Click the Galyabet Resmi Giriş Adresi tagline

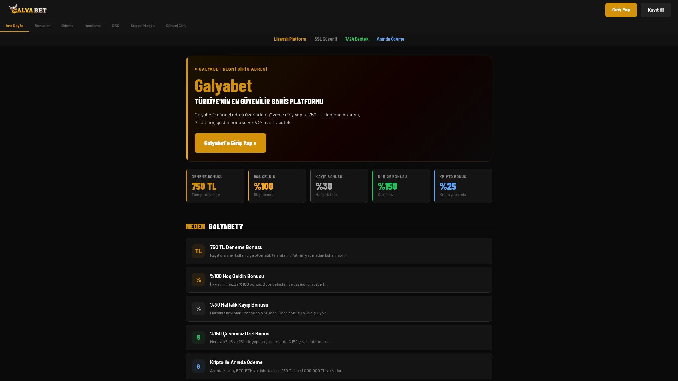[x=231, y=69]
